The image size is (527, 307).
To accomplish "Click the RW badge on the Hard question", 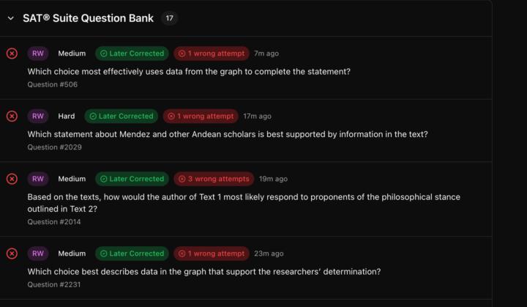I will [38, 116].
